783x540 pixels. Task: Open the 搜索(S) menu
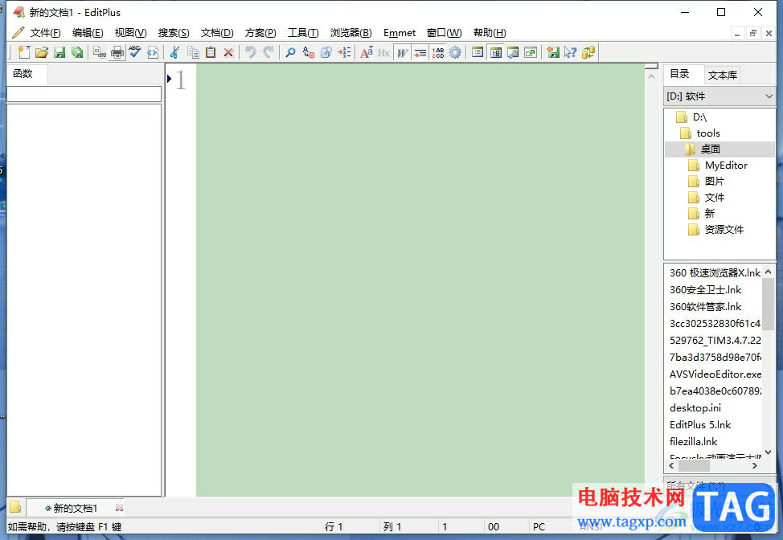tap(174, 32)
